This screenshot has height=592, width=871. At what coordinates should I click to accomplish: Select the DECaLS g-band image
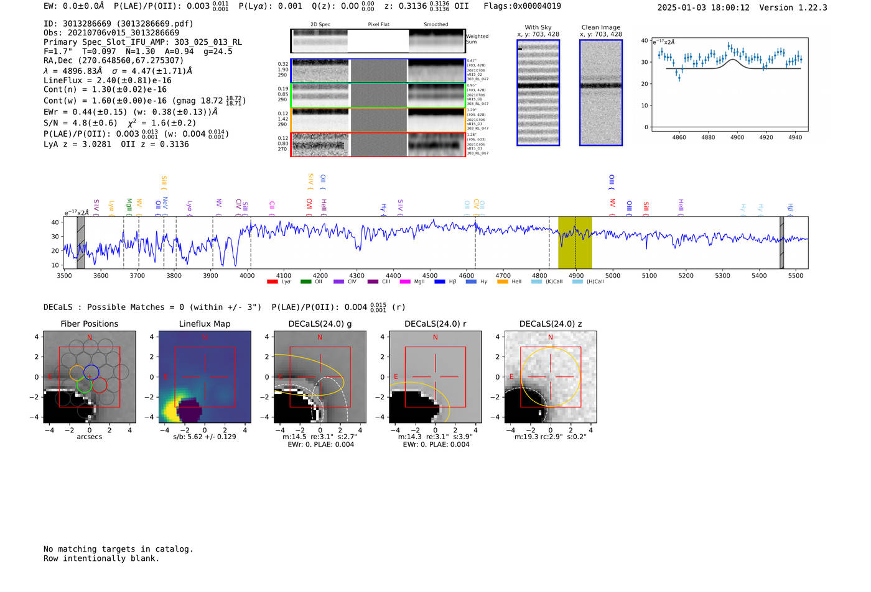tap(320, 376)
